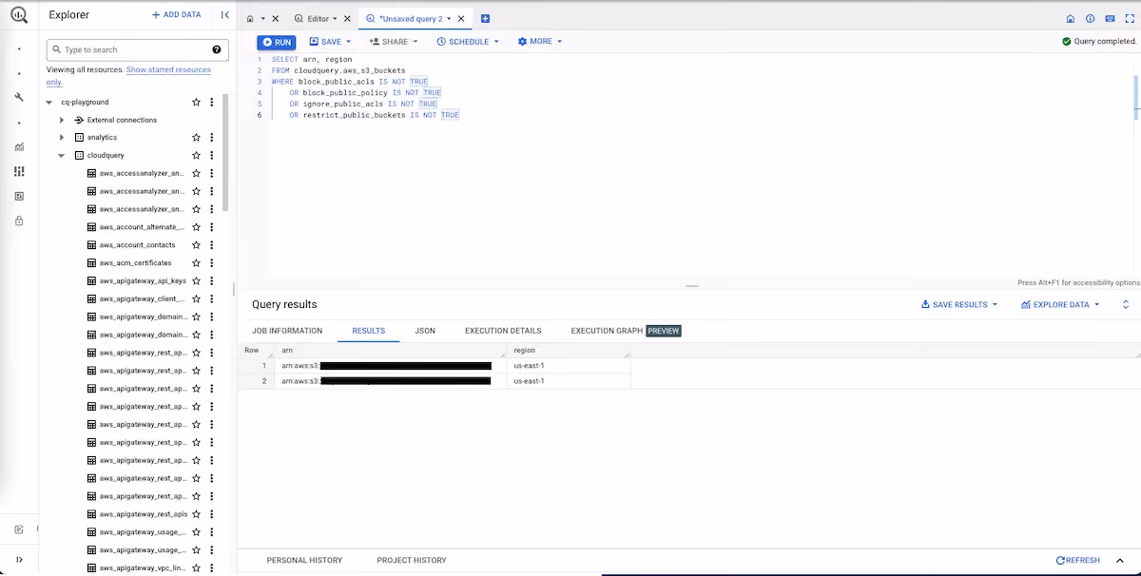Click the search help question-mark icon
The width and height of the screenshot is (1141, 576).
[217, 49]
